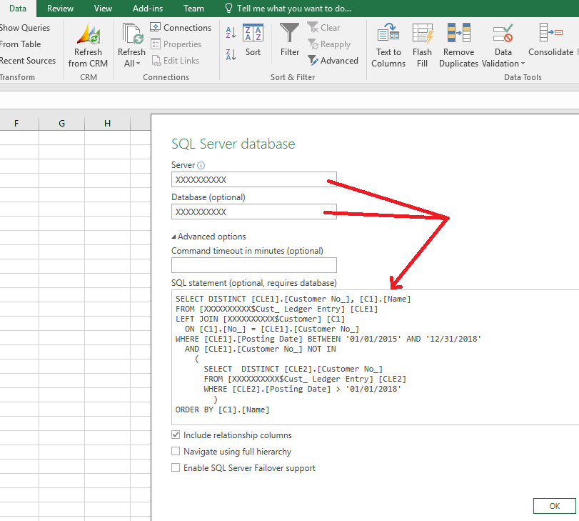Open the Refresh All dropdown arrow
The image size is (579, 521).
pos(138,64)
